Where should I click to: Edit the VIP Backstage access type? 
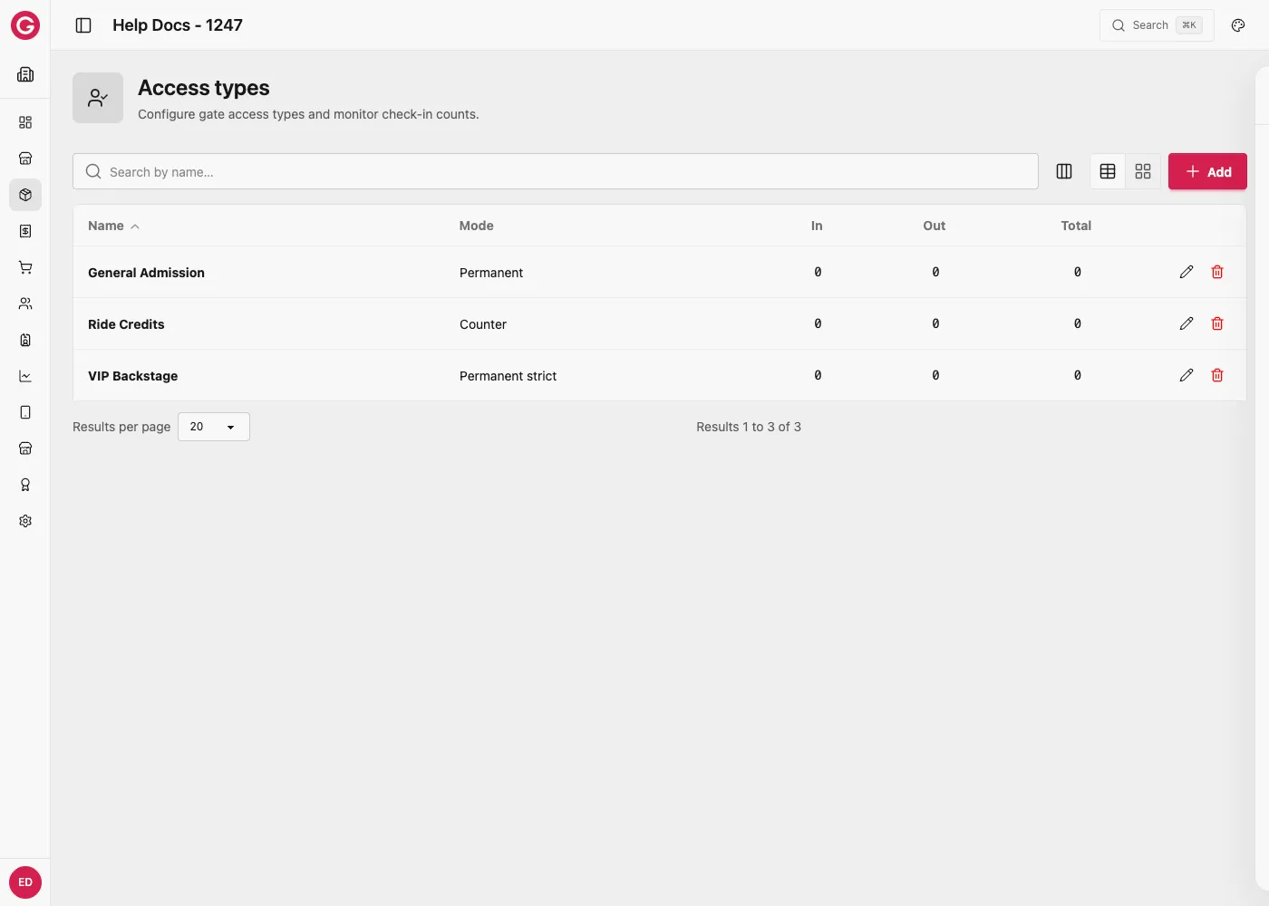click(x=1187, y=375)
